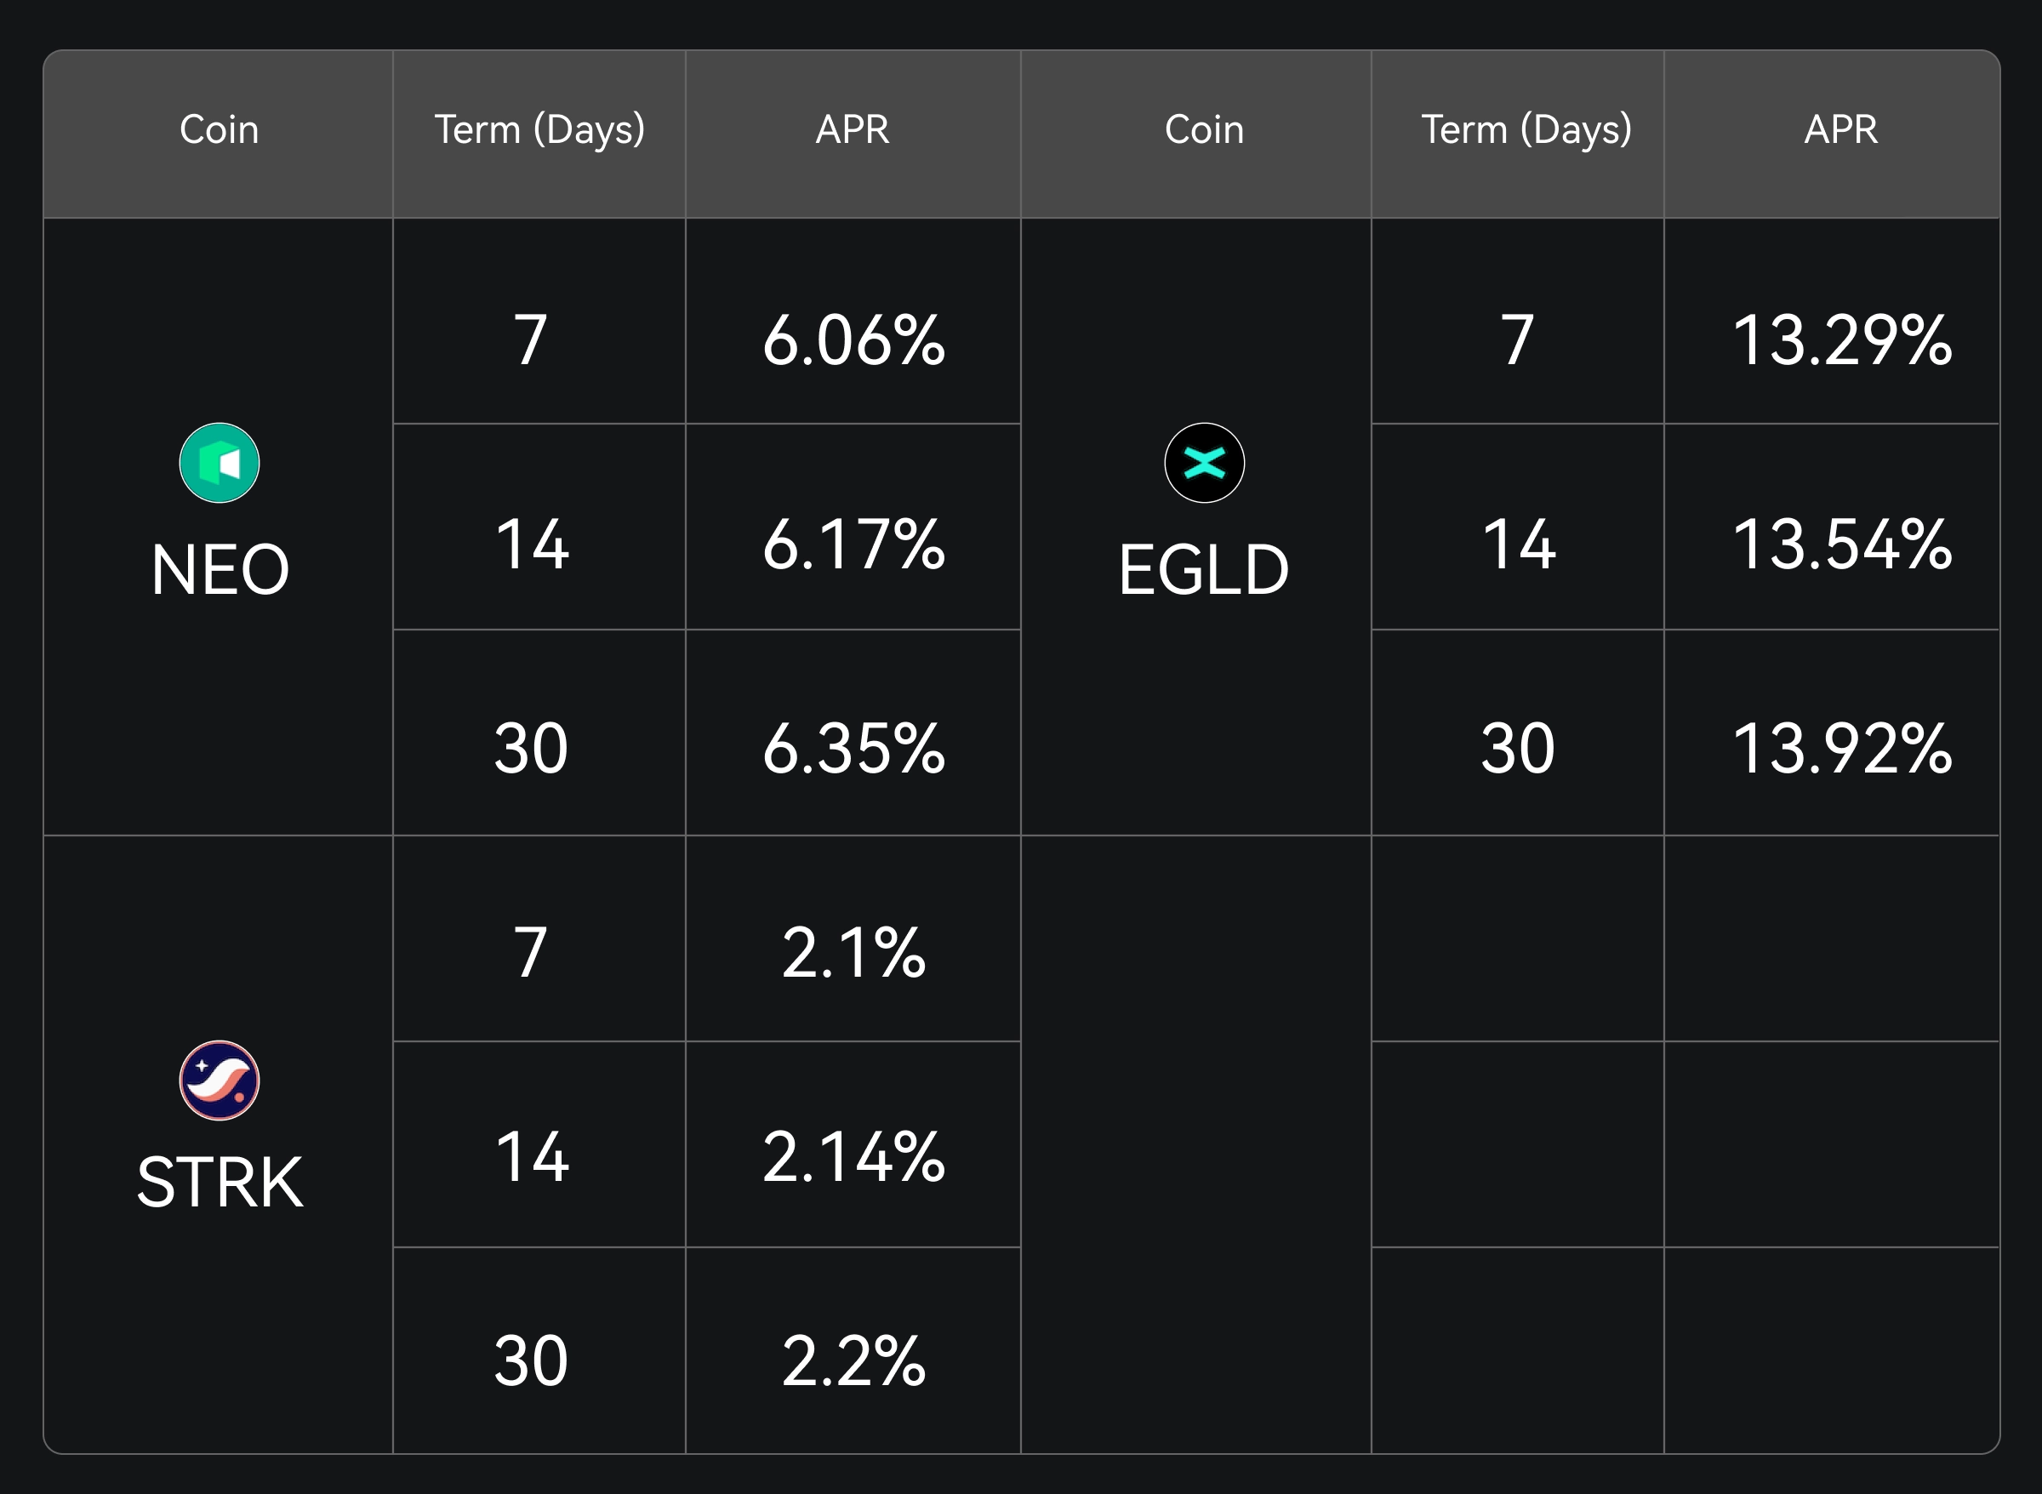Click the left Term (Days) header
2042x1494 pixels.
pos(539,129)
